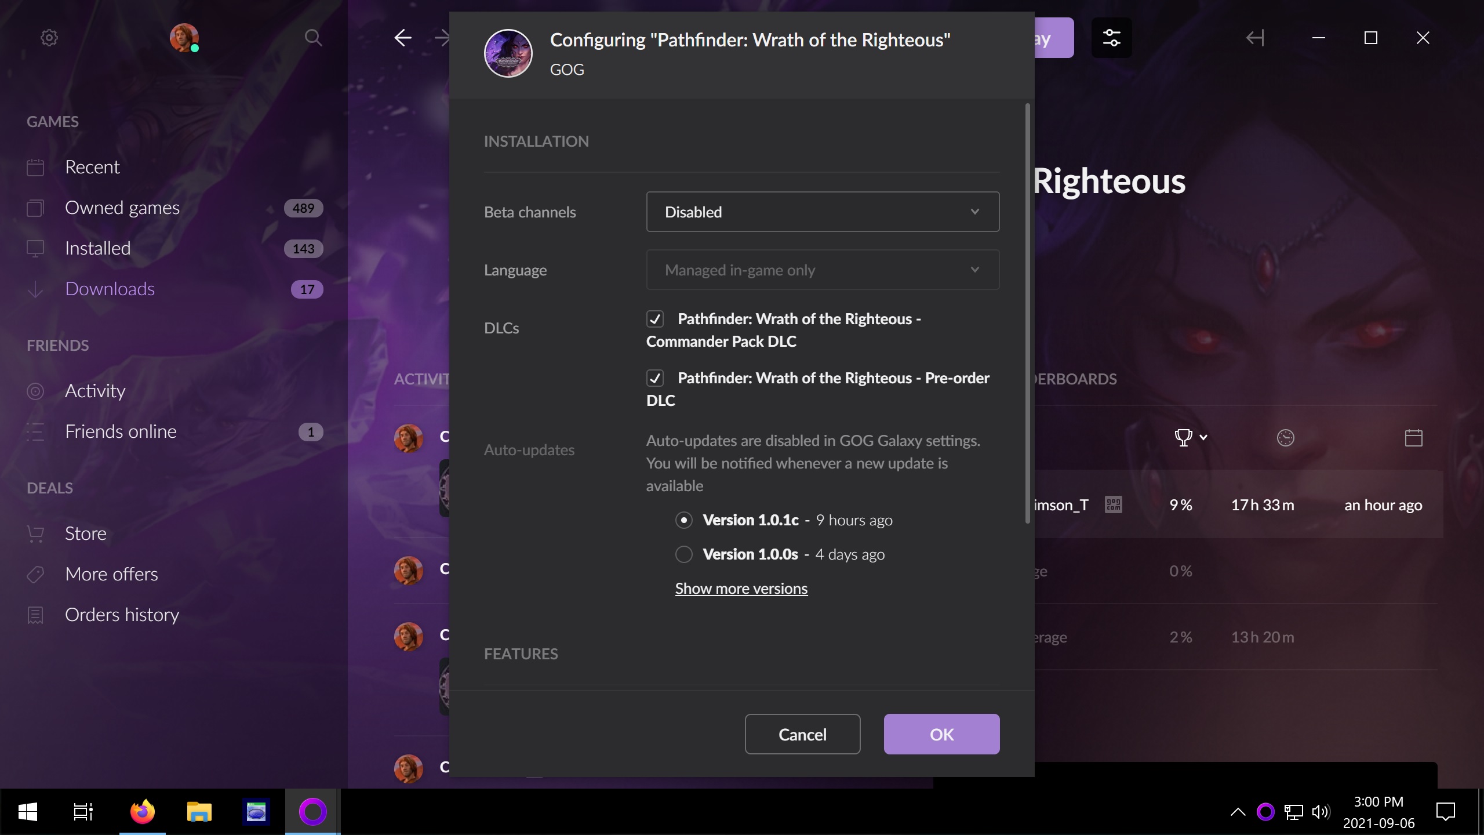
Task: Launch Firefox from taskbar
Action: (143, 812)
